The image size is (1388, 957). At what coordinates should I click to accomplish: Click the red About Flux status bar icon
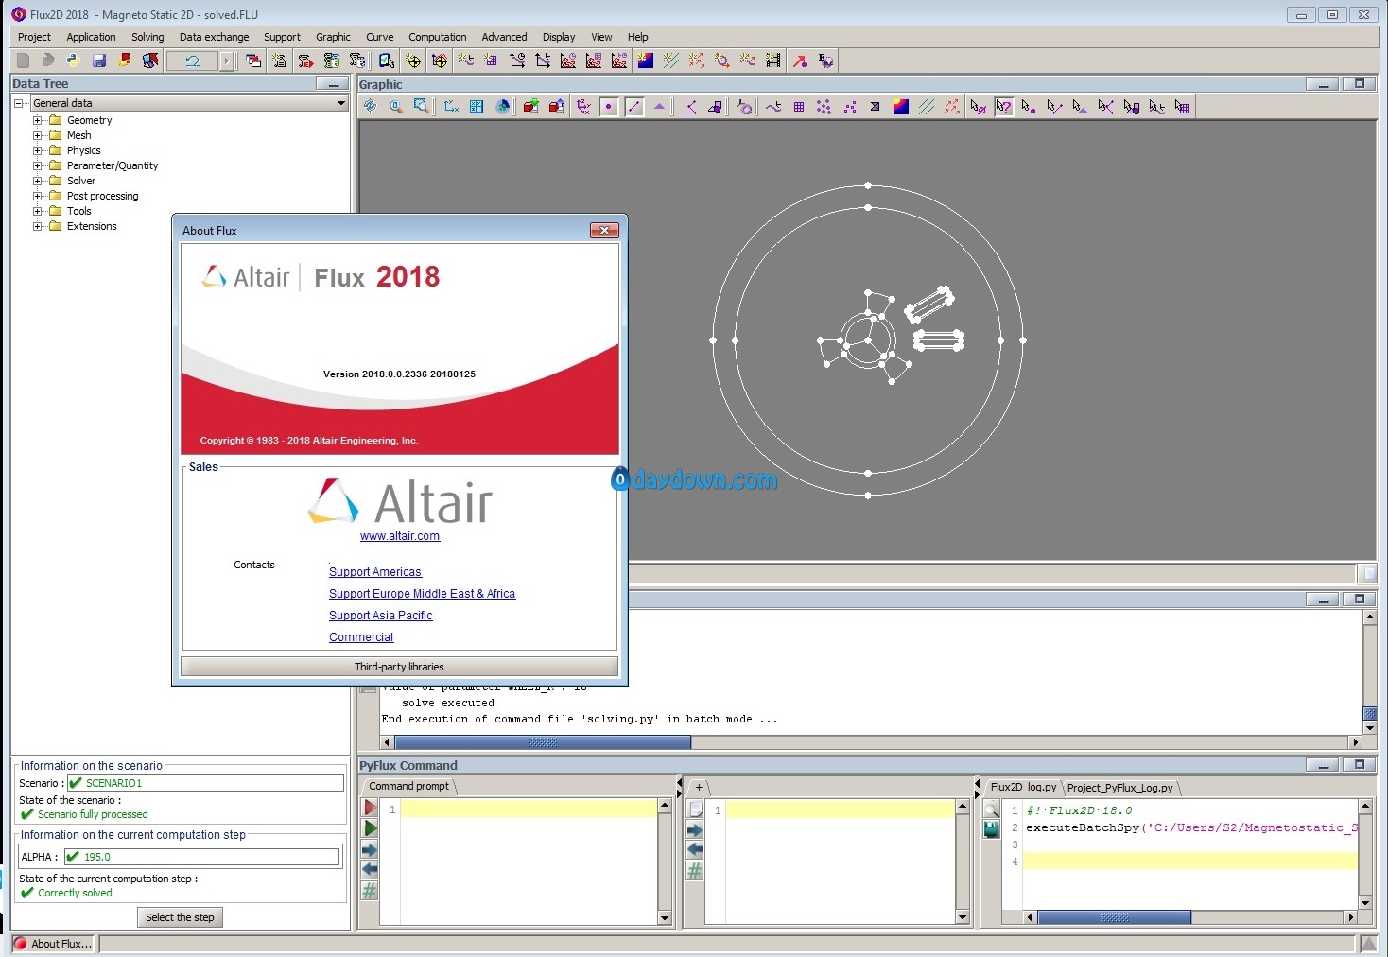(20, 944)
